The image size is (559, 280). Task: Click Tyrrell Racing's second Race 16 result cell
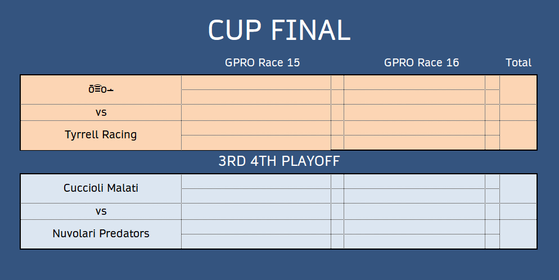[x=414, y=142]
